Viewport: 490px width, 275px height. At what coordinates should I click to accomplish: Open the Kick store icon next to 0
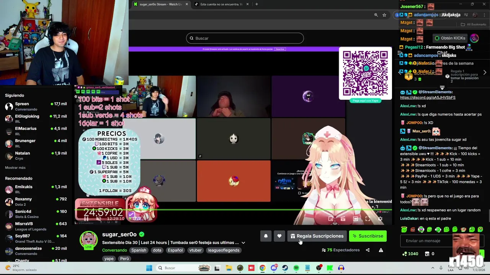point(428,254)
